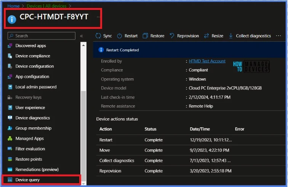
Task: Click the Date/Time column header
Action: tap(200, 129)
